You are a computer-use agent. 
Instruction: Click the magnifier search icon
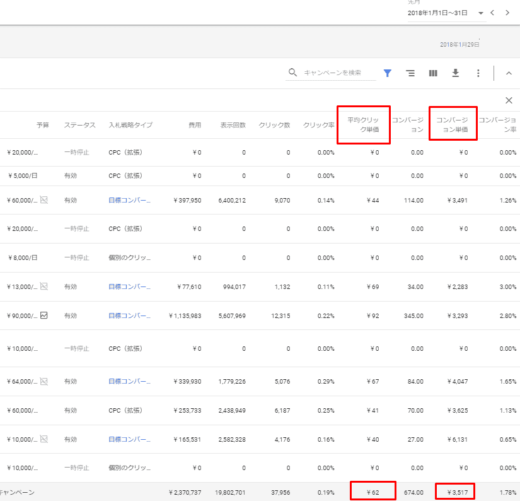tap(292, 73)
